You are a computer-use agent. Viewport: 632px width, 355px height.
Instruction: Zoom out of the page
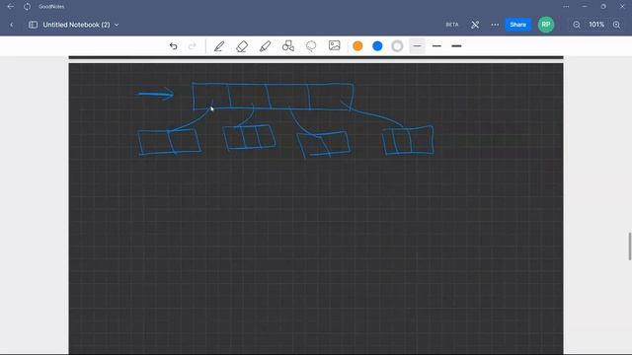point(577,25)
